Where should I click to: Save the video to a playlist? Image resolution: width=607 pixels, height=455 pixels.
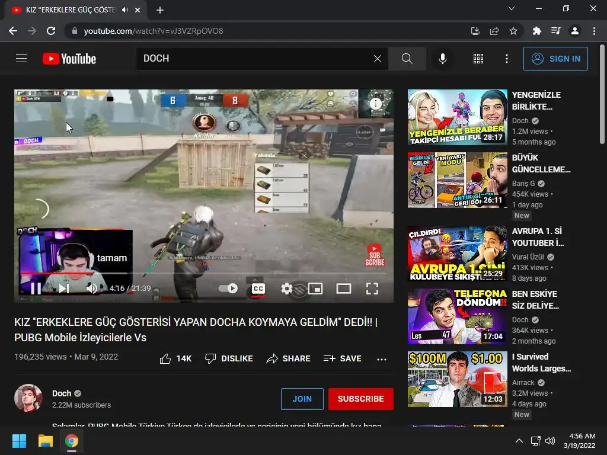[x=343, y=358]
